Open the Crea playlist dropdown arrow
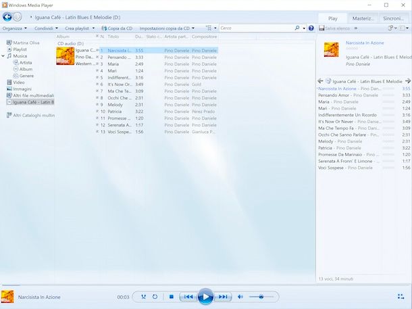 (93, 28)
